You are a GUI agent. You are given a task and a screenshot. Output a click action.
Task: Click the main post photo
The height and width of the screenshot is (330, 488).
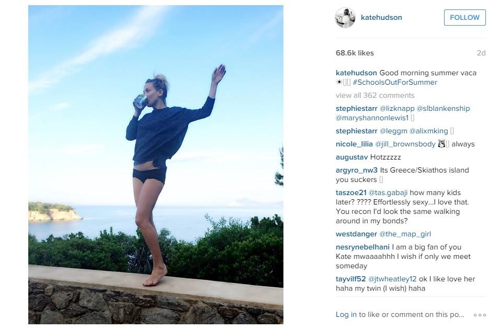click(156, 165)
